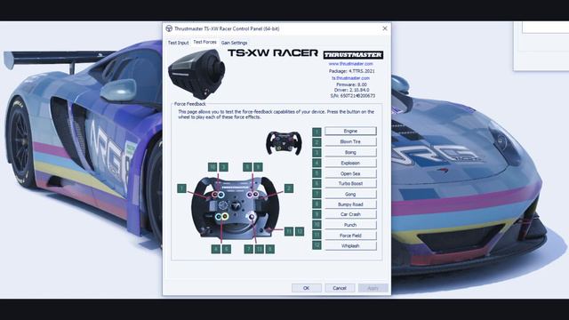Click the S/N serial number text
The height and width of the screenshot is (320, 569).
point(352,96)
